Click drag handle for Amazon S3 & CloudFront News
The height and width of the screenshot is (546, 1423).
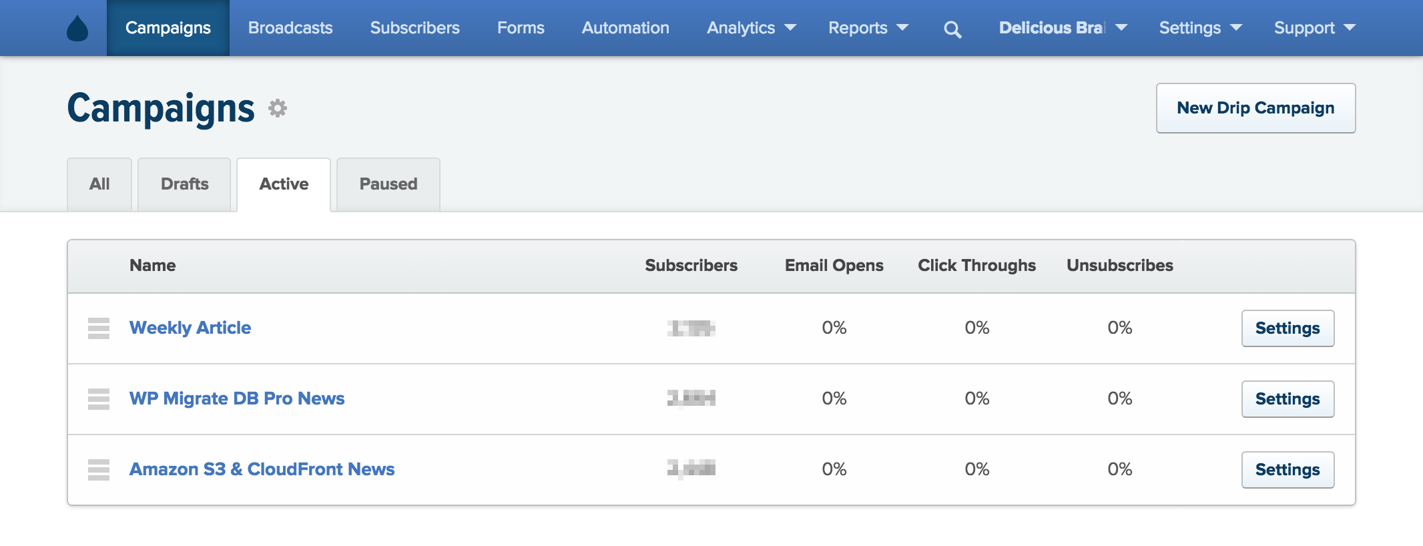click(99, 469)
